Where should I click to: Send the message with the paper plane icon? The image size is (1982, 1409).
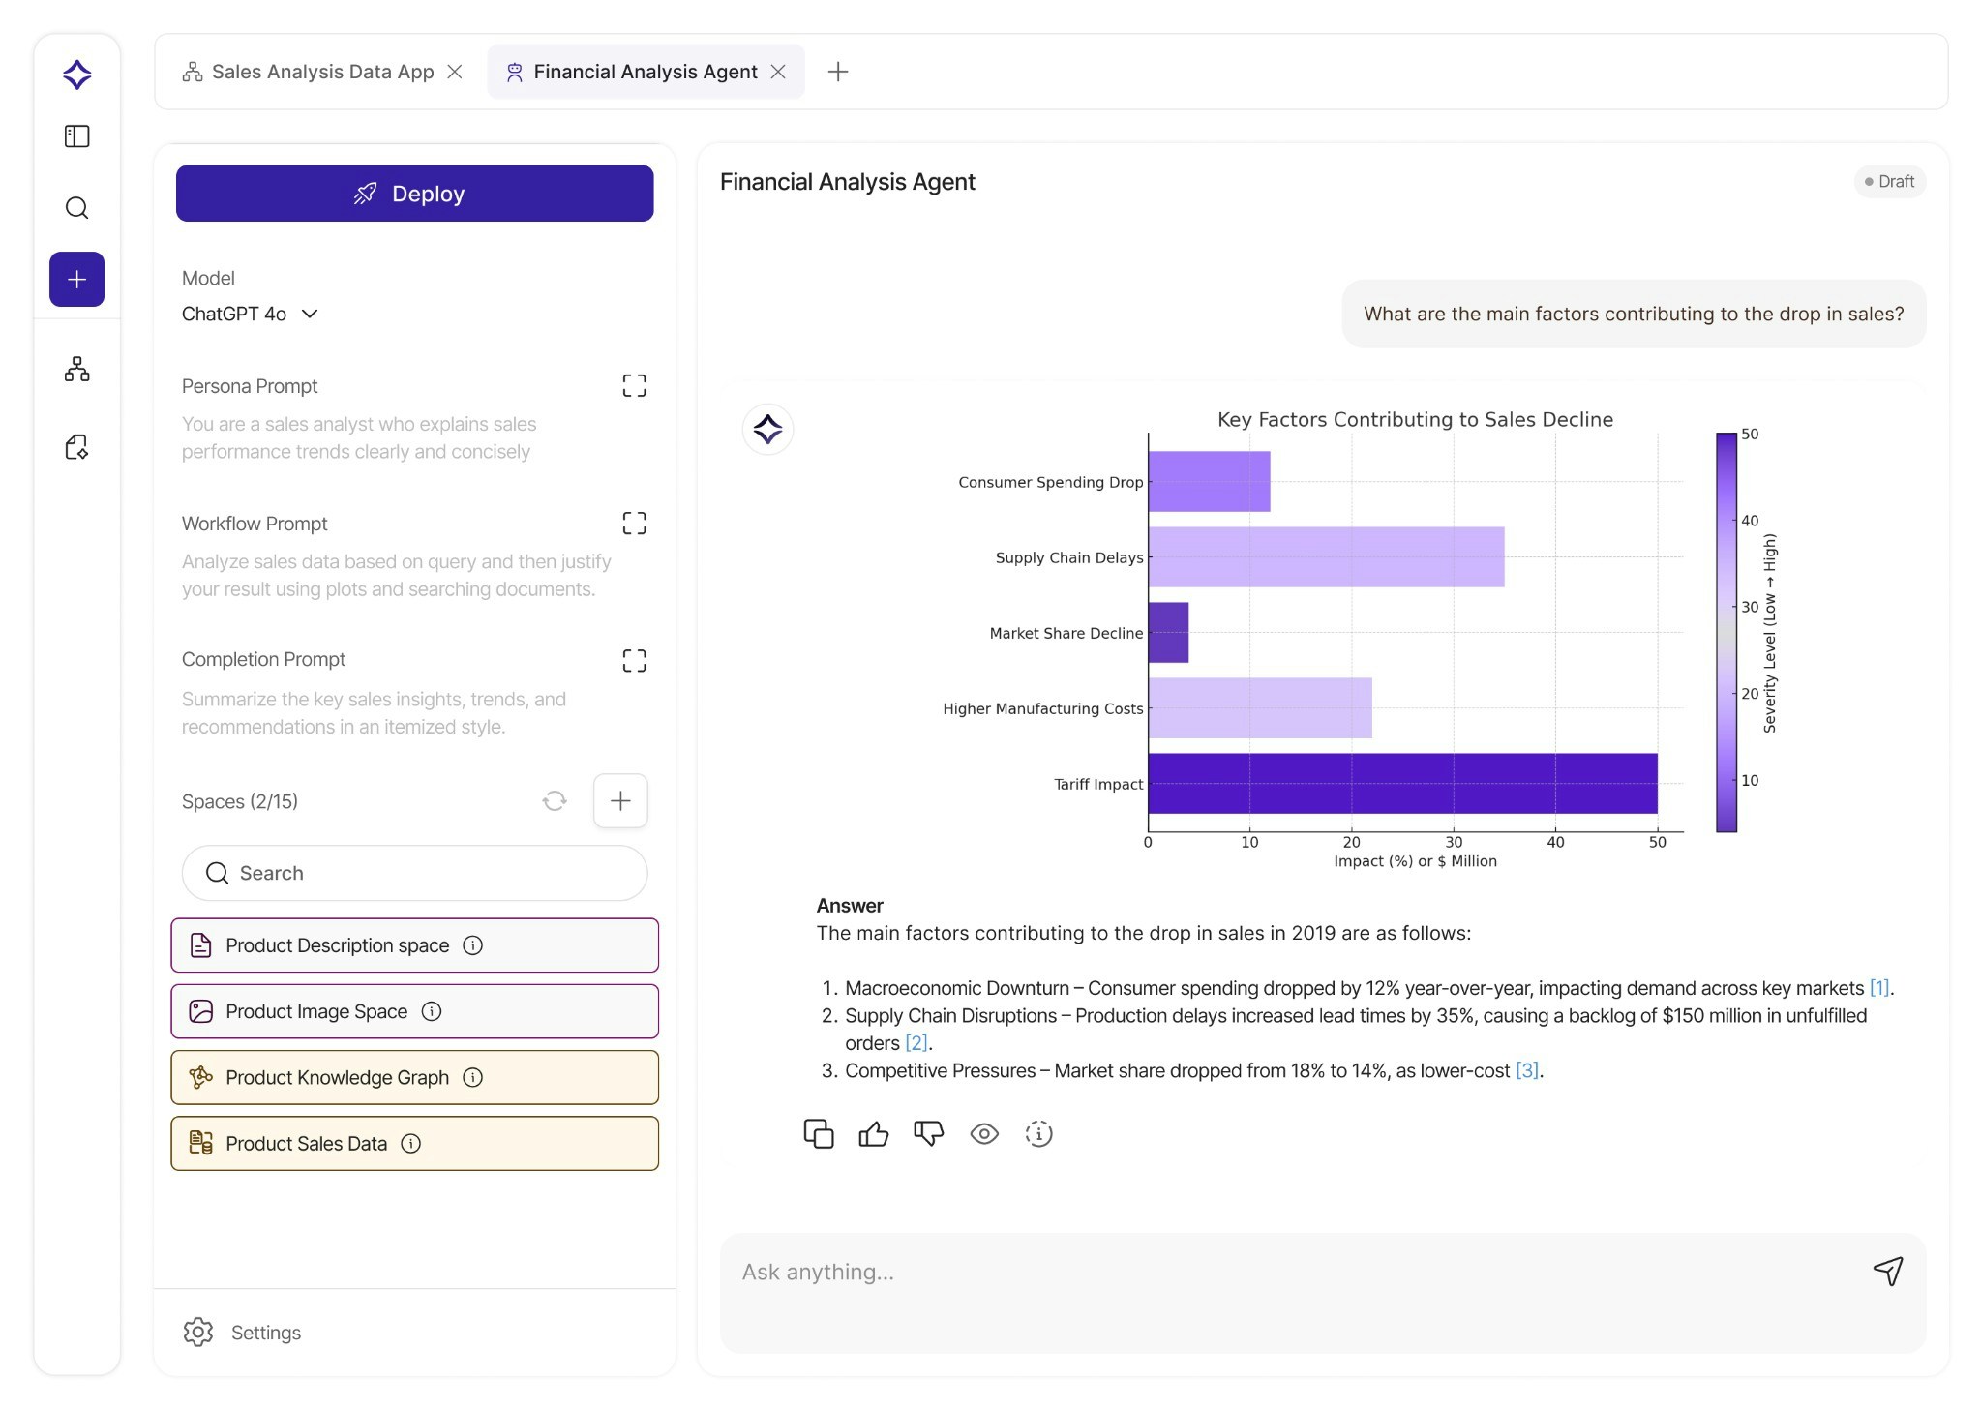click(x=1887, y=1271)
